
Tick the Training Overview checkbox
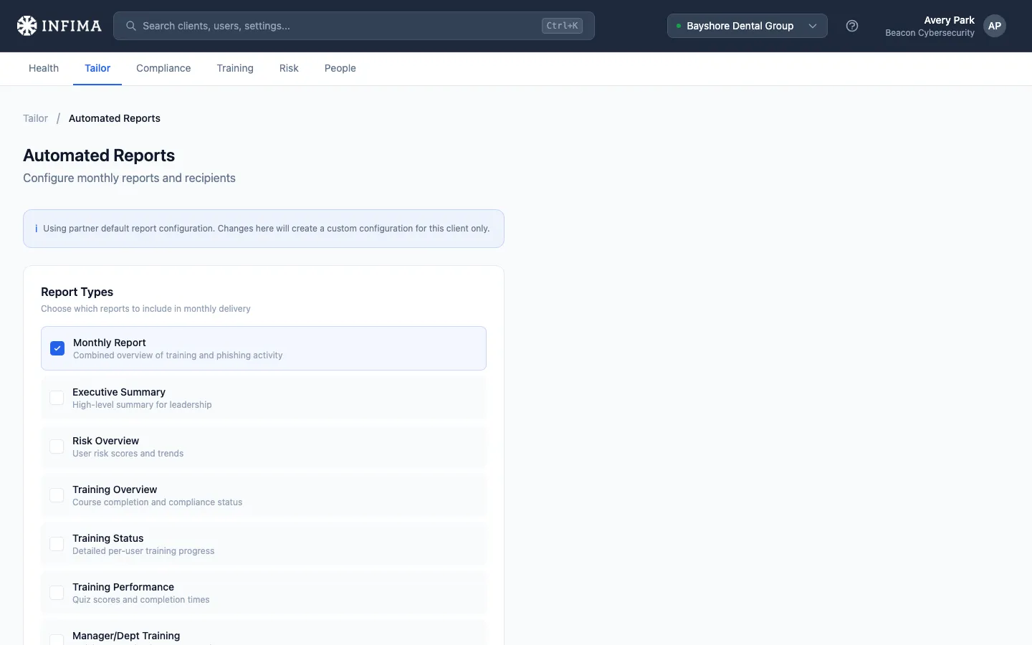coord(57,495)
